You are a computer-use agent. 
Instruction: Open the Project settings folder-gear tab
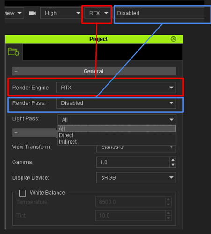[x=14, y=52]
